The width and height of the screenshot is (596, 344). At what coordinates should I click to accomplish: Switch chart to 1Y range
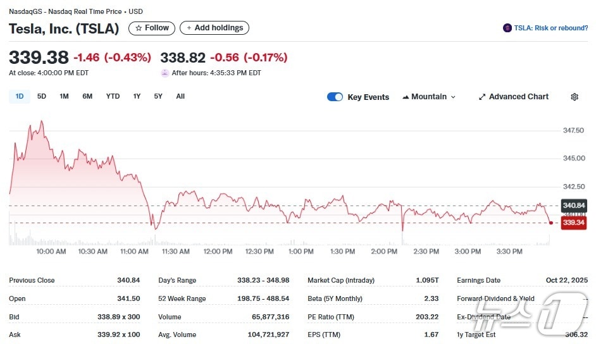(137, 96)
